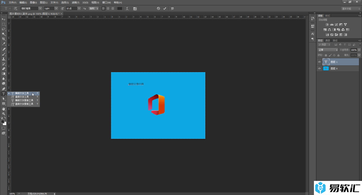Toggle type layer filter
This screenshot has height=195, width=362.
pos(345,45)
